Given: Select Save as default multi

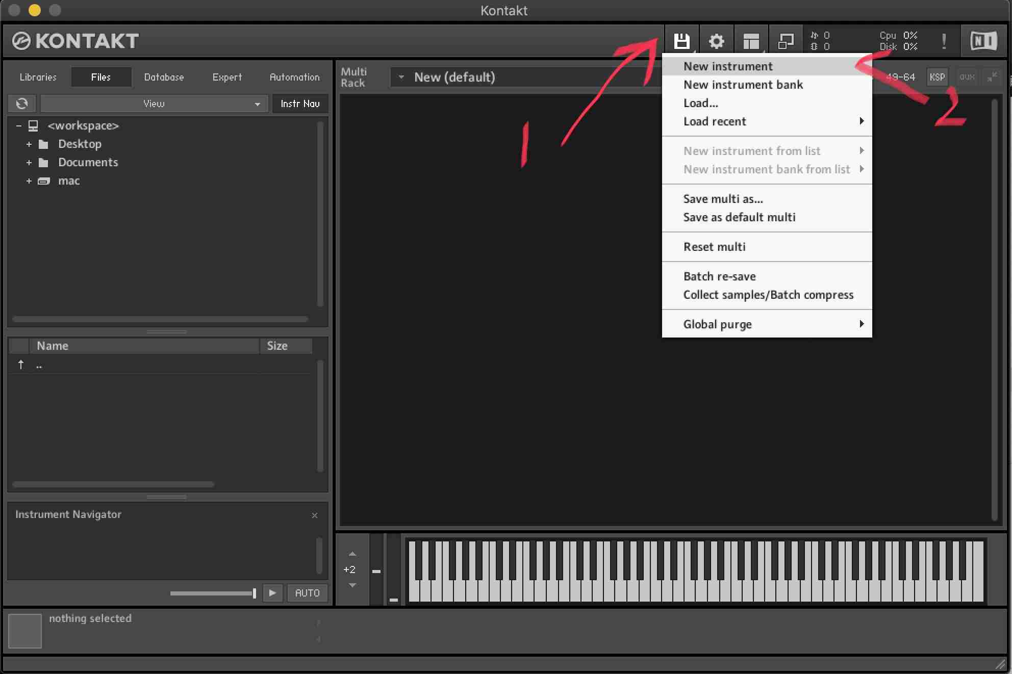Looking at the screenshot, I should point(767,217).
